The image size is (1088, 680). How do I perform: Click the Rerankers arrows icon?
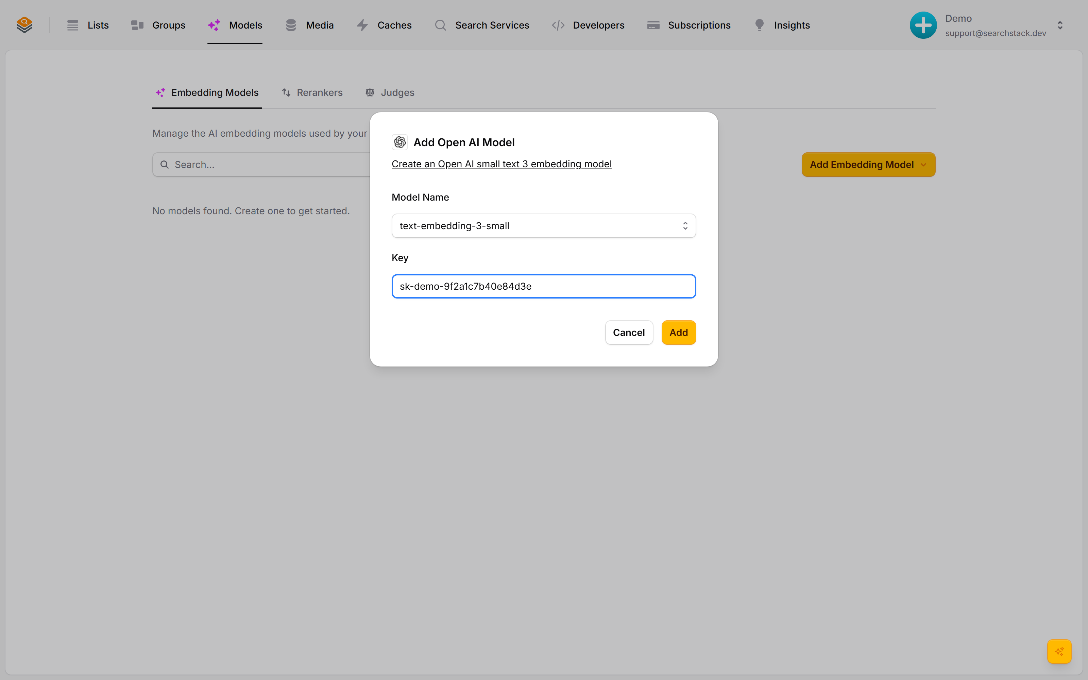pyautogui.click(x=286, y=92)
